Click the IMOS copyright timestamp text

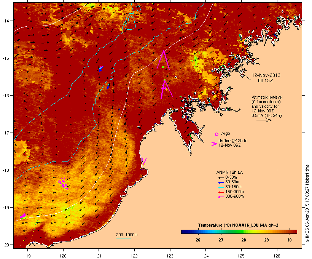(307, 203)
